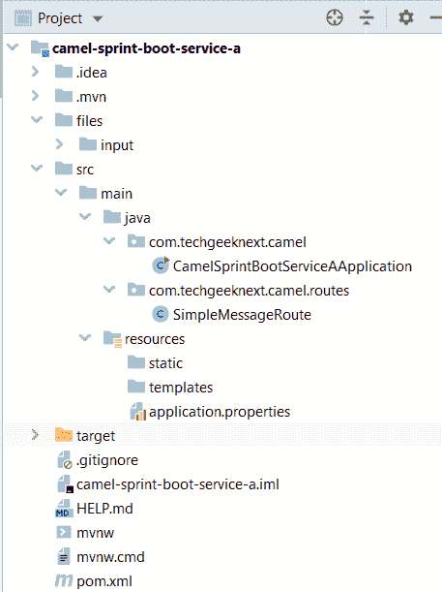Expand the .idea folder

click(x=35, y=72)
